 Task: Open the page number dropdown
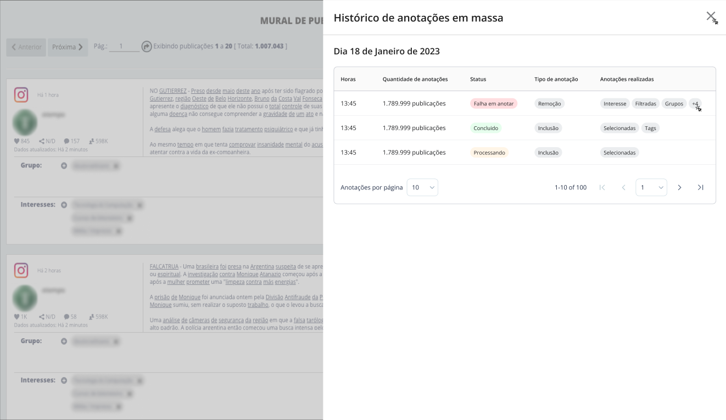tap(651, 188)
